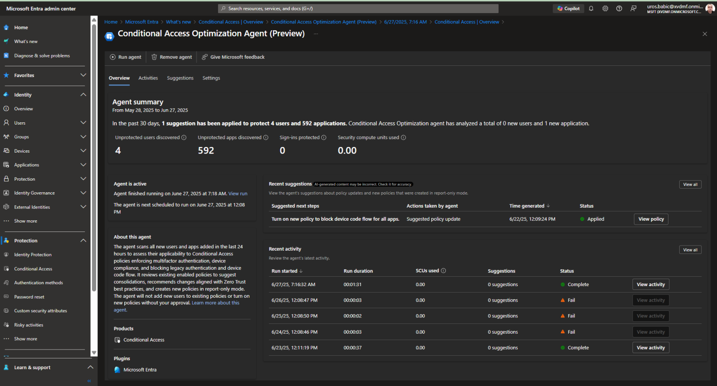Viewport: 717px width, 386px height.
Task: Click the notifications bell icon
Action: click(x=591, y=8)
